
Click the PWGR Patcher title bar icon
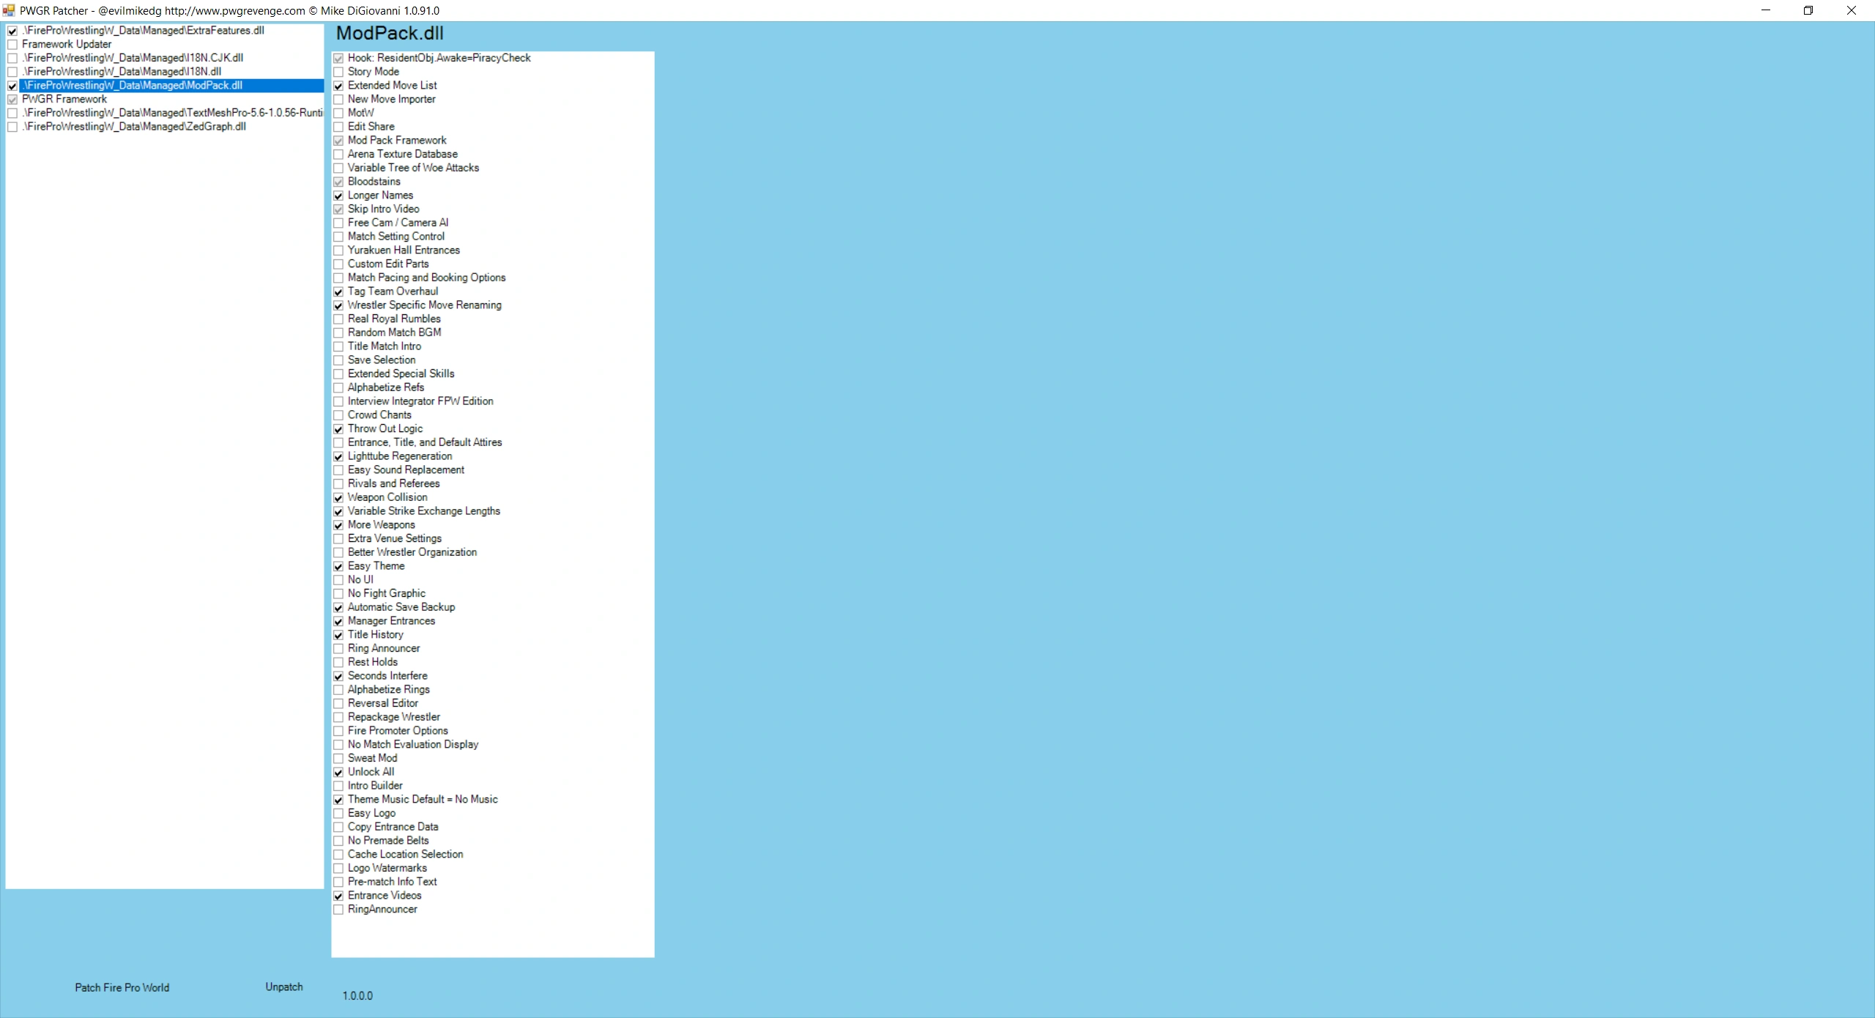click(9, 10)
